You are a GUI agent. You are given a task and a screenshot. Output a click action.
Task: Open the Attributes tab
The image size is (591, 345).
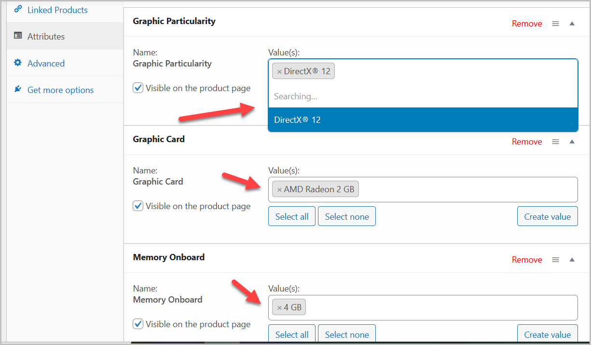pos(46,36)
